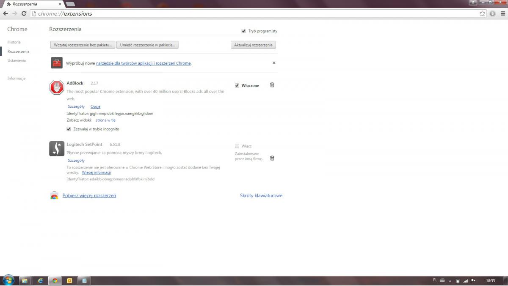Open the AdBlock toolbar extension icon

(x=492, y=14)
